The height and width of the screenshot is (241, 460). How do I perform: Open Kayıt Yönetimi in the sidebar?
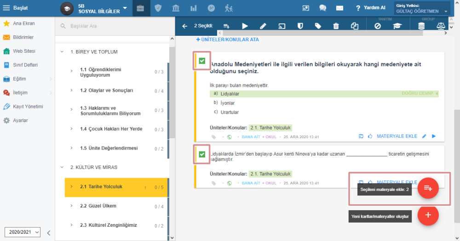[27, 106]
